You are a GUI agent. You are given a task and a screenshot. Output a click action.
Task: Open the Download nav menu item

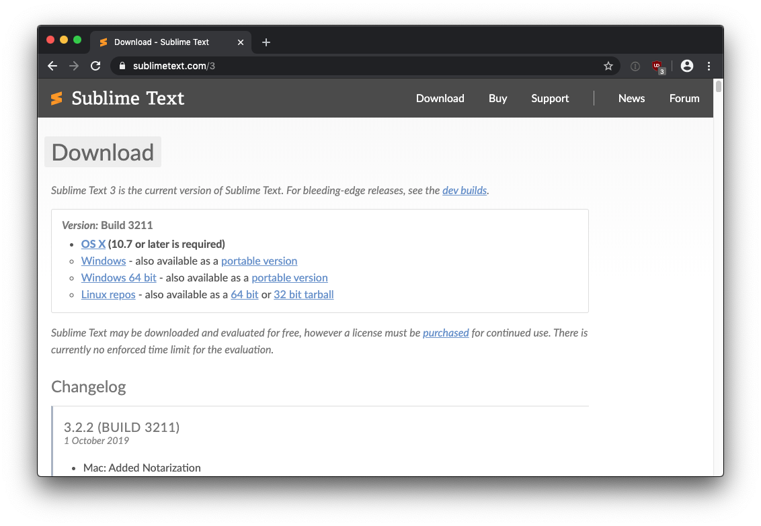[440, 98]
